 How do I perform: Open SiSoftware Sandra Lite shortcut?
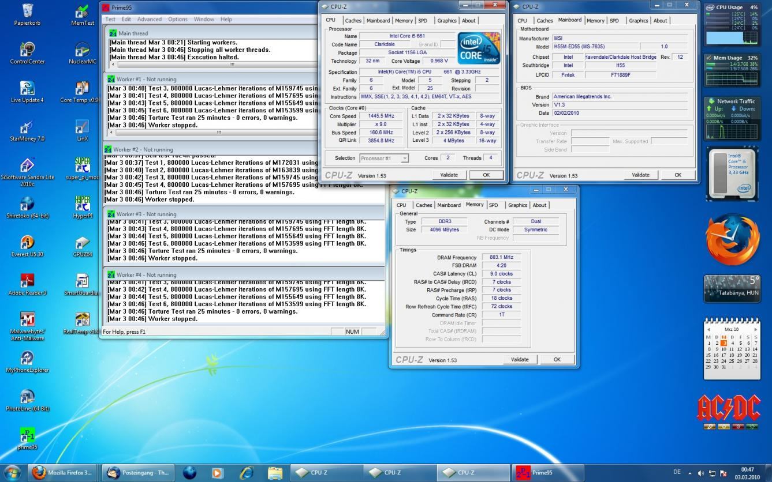[x=27, y=172]
